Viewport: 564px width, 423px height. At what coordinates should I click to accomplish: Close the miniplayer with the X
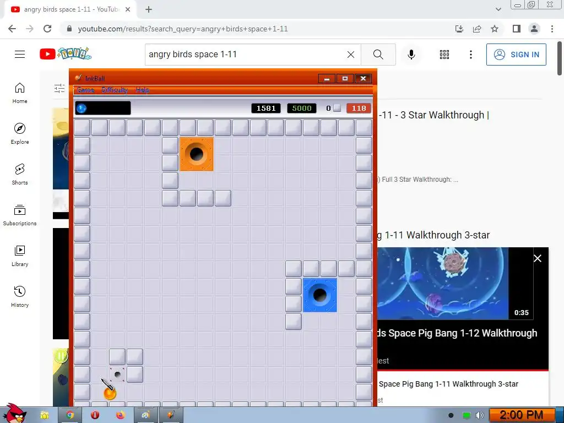(538, 258)
